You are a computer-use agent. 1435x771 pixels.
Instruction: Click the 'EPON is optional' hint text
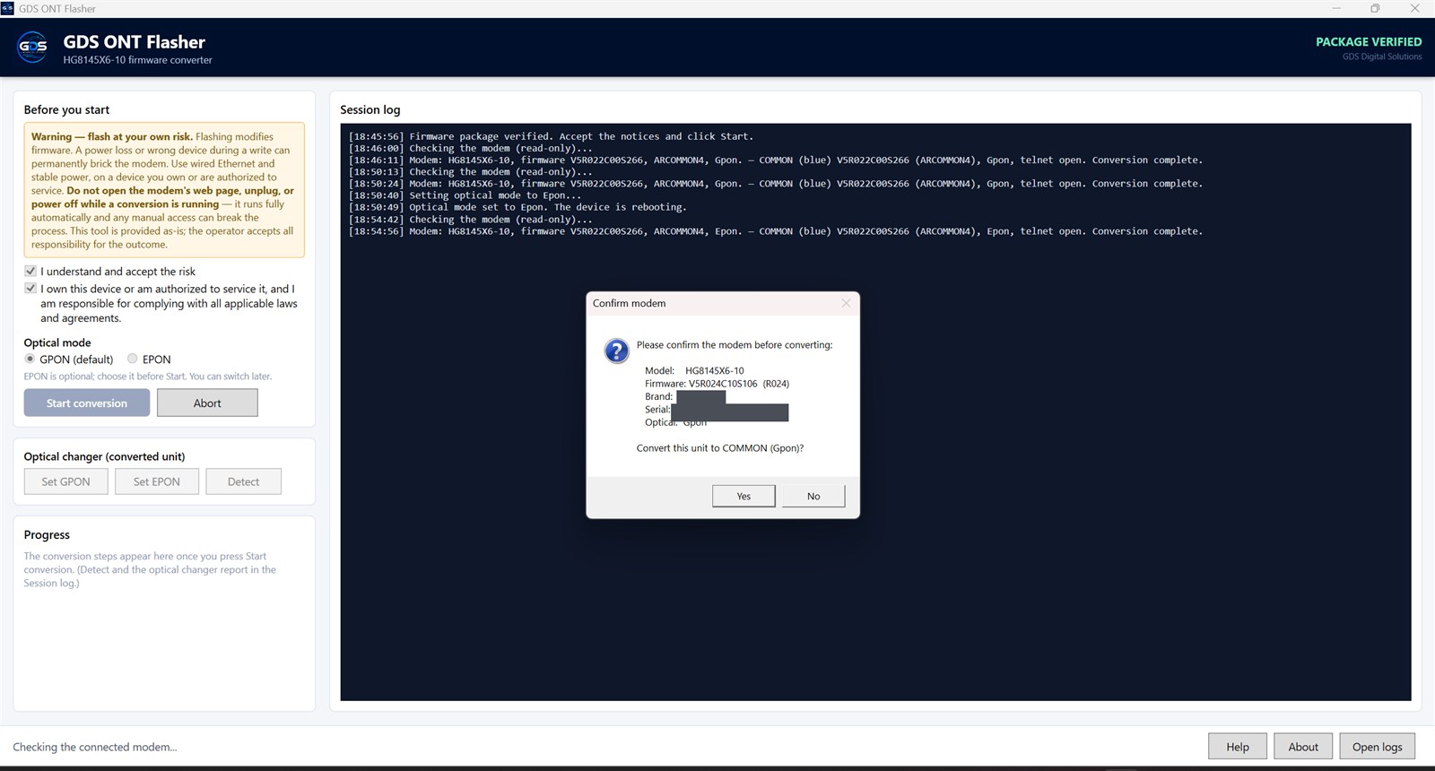[x=148, y=377]
